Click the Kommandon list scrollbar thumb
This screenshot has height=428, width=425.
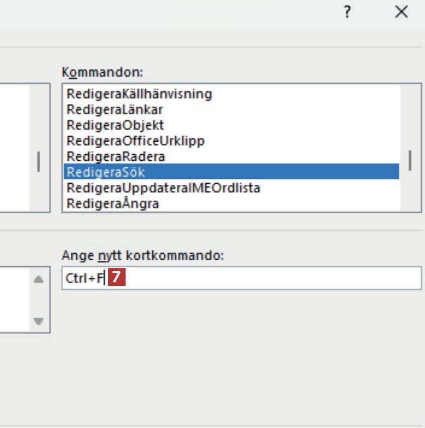click(410, 161)
